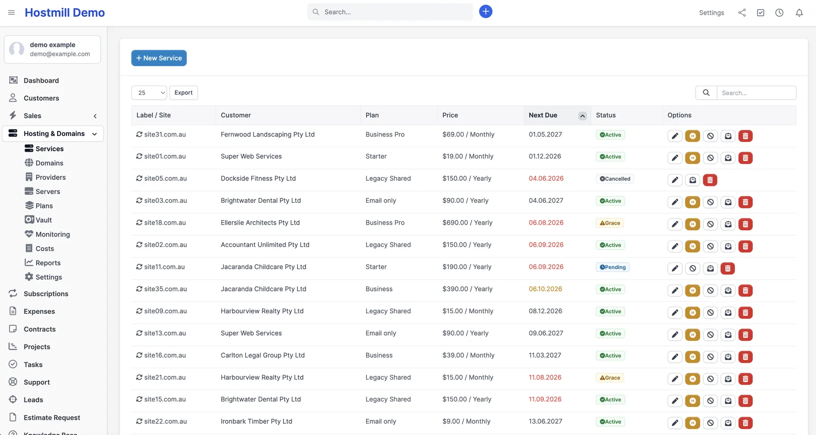Suspend site31.com.au with pause icon
816x435 pixels.
[693, 136]
